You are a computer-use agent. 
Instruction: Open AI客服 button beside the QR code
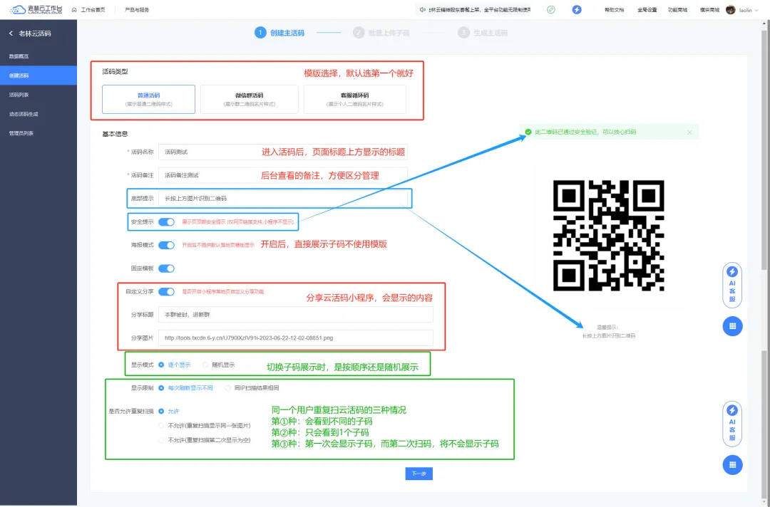(x=732, y=284)
